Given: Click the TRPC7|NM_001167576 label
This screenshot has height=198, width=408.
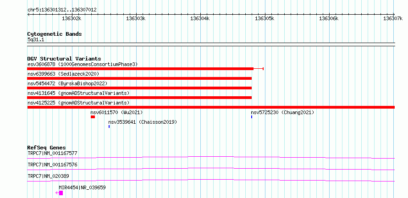Looking at the screenshot, I should (52, 165).
